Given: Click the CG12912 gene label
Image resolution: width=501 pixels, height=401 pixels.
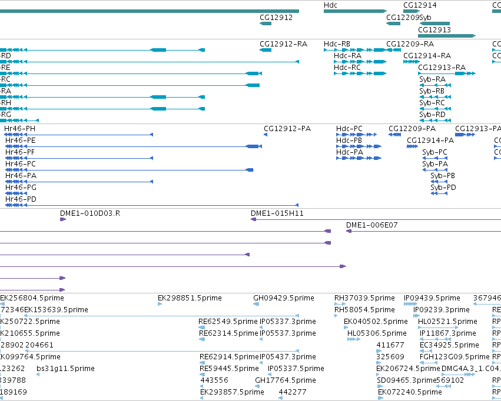Looking at the screenshot, I should click(x=276, y=18).
